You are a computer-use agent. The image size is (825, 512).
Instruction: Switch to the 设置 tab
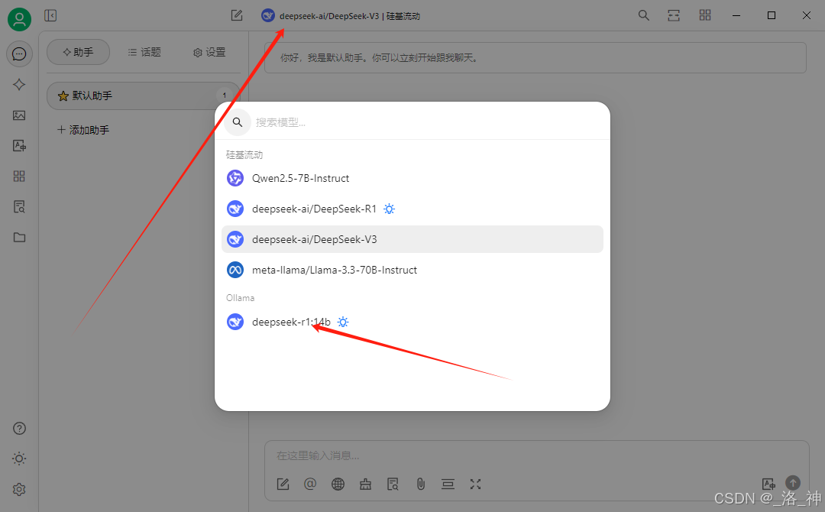coord(209,52)
